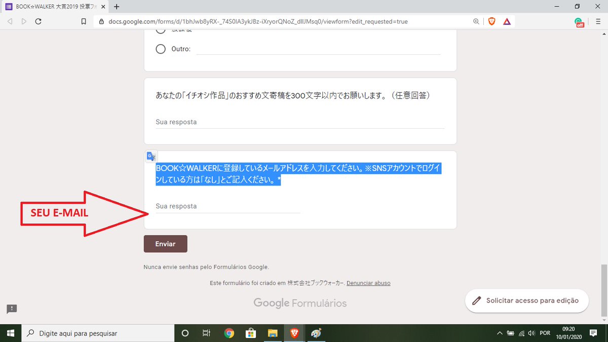Open the Brave Shields lion icon
608x342 pixels.
pyautogui.click(x=491, y=22)
